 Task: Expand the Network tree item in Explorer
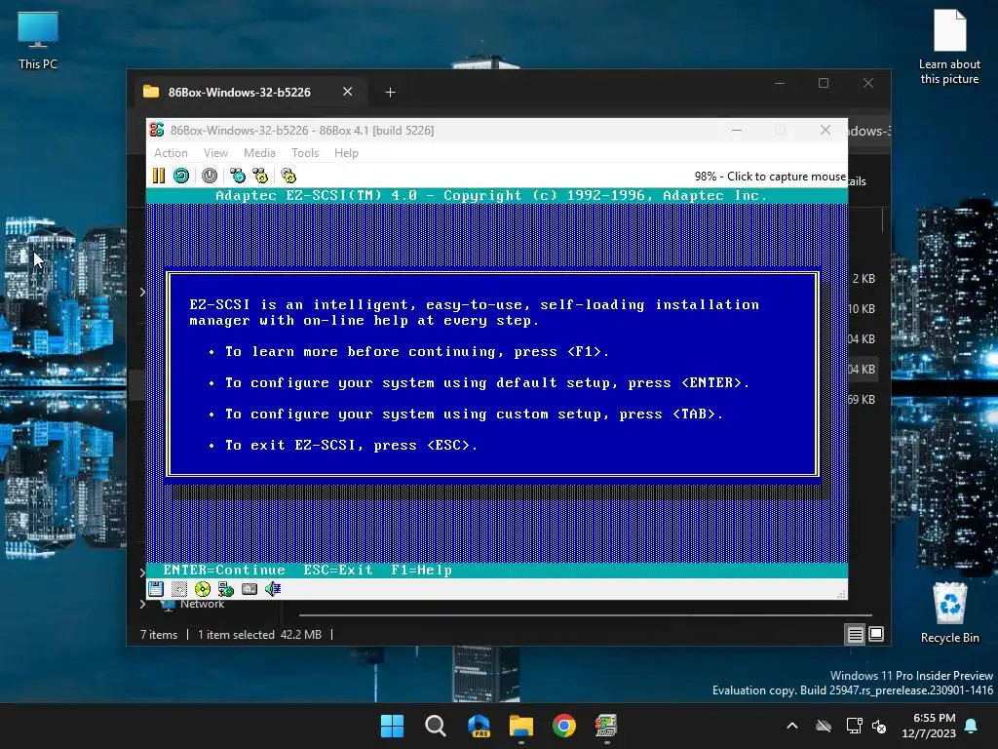click(142, 604)
